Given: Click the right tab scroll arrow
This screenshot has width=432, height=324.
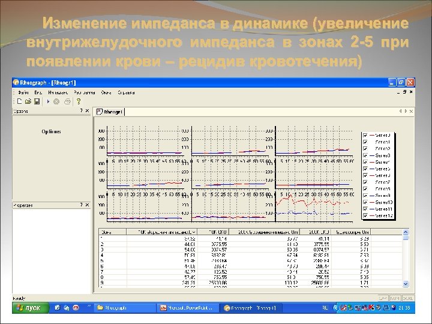Looking at the screenshot, I should pos(406,111).
